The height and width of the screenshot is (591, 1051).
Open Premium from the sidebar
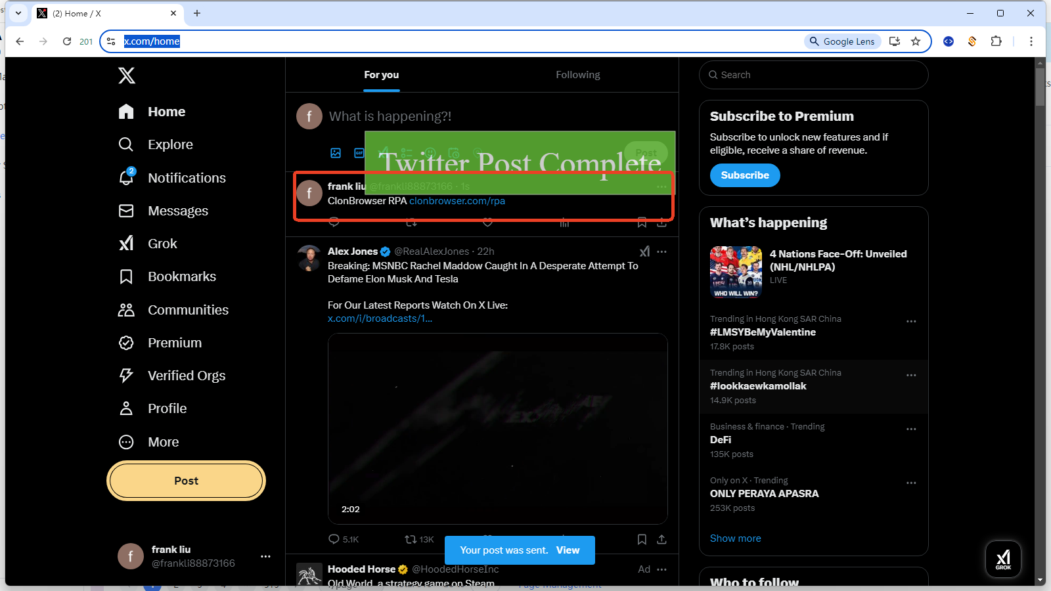[160, 343]
